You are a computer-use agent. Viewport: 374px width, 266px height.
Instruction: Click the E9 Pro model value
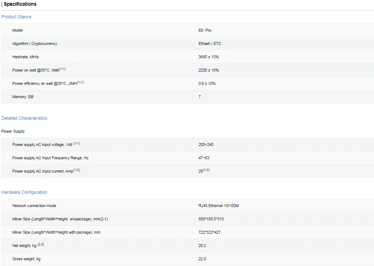pyautogui.click(x=205, y=31)
